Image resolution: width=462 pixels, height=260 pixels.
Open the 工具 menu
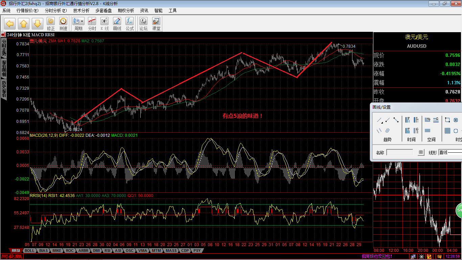172,10
